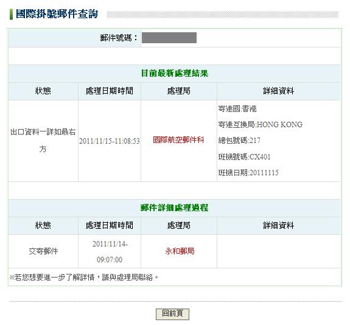This screenshot has height=325, width=350.
Task: Click the 狀態 column header in latest results
Action: (x=43, y=91)
